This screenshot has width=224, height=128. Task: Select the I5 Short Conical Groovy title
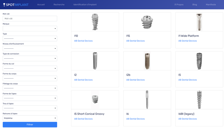click(x=89, y=114)
